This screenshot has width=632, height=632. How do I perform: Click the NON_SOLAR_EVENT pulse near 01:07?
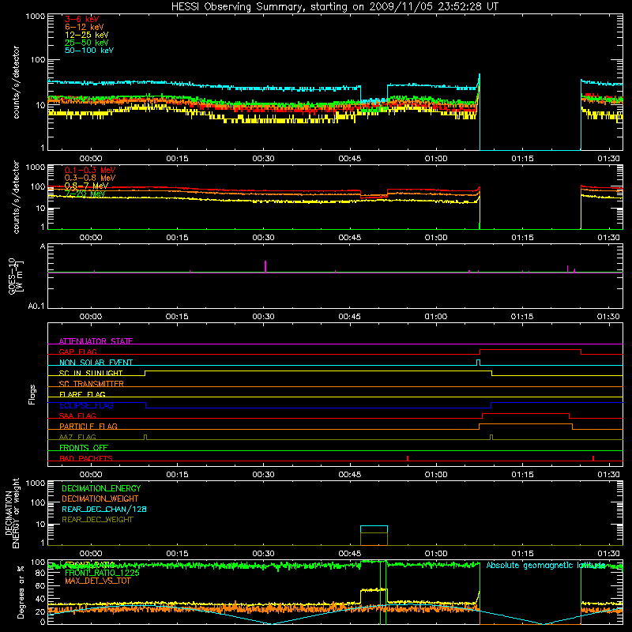point(478,363)
